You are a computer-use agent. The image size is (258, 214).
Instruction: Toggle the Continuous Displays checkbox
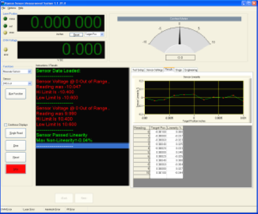(x=6, y=125)
